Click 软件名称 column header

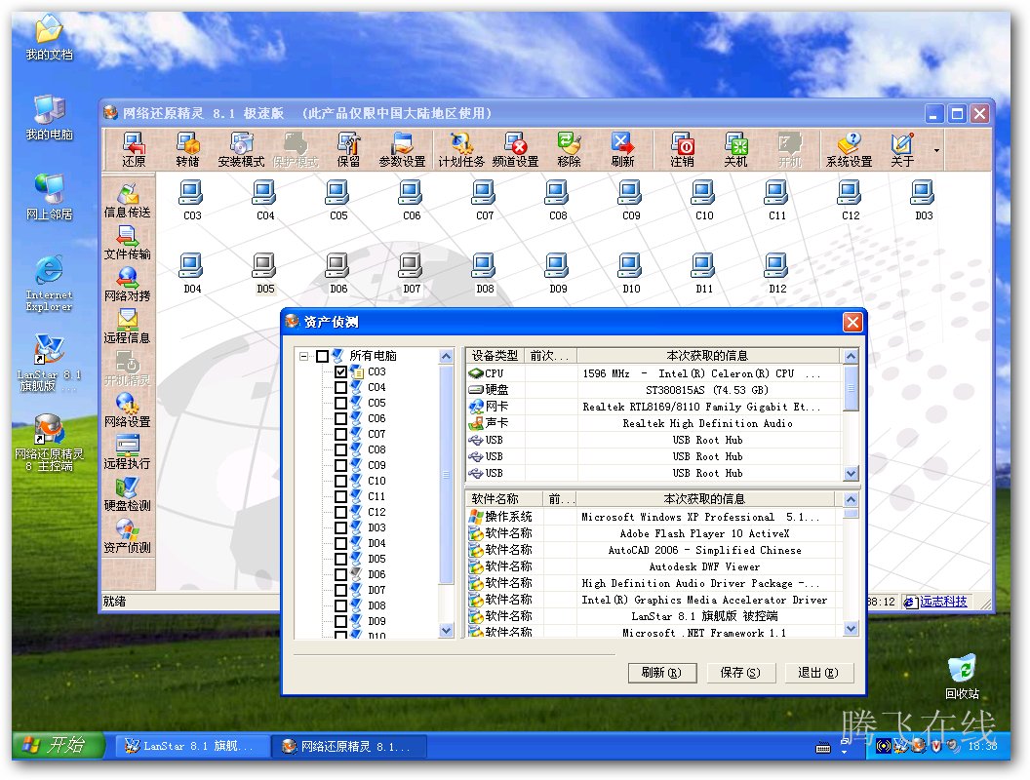pos(502,499)
